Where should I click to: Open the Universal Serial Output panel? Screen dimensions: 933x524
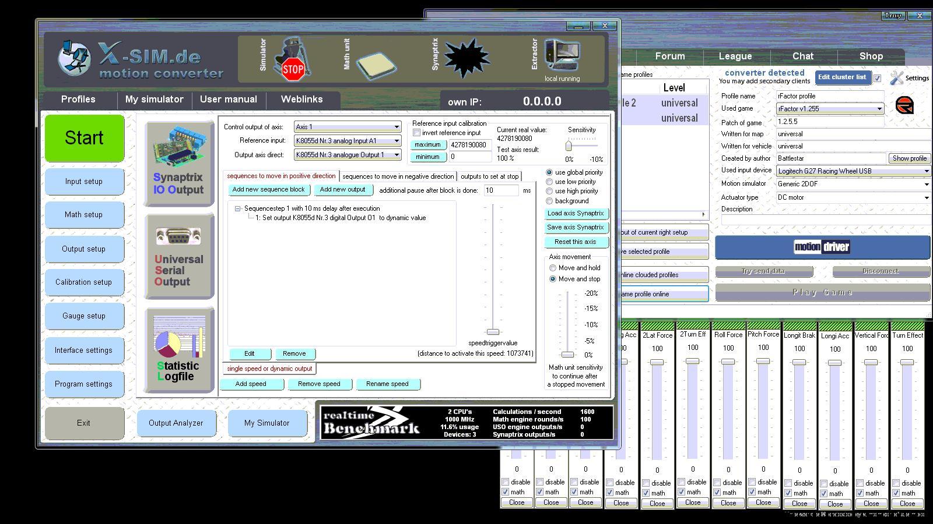[178, 257]
